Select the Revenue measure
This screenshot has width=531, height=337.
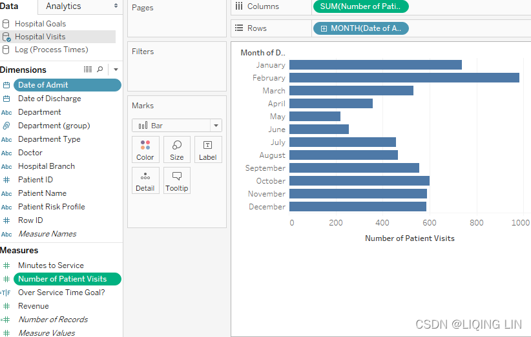(x=34, y=306)
